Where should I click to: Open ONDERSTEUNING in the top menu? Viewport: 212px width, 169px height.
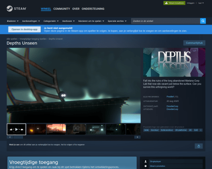pyautogui.click(x=93, y=9)
